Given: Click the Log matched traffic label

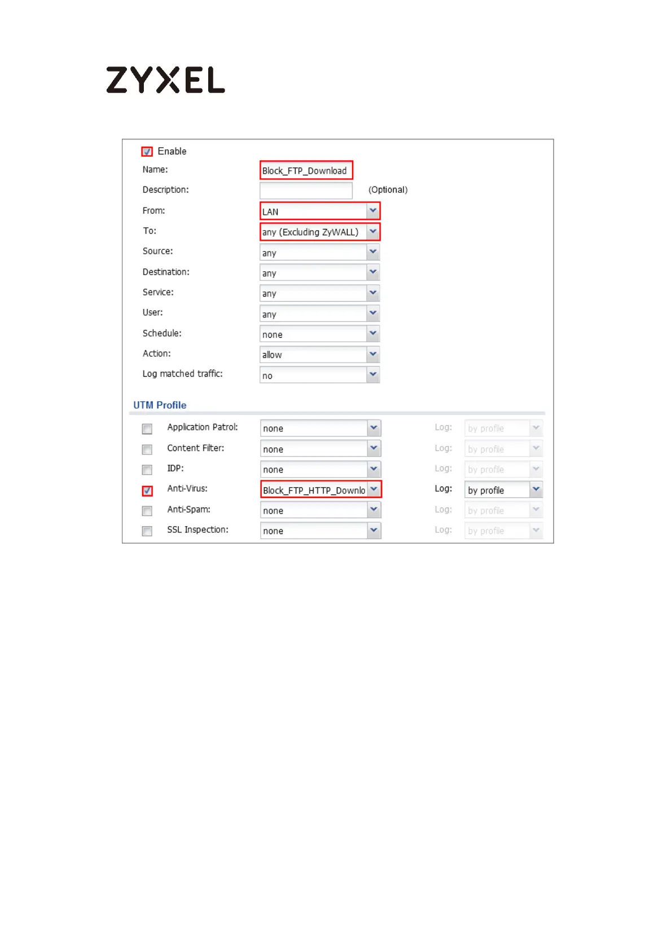Looking at the screenshot, I should pyautogui.click(x=183, y=373).
